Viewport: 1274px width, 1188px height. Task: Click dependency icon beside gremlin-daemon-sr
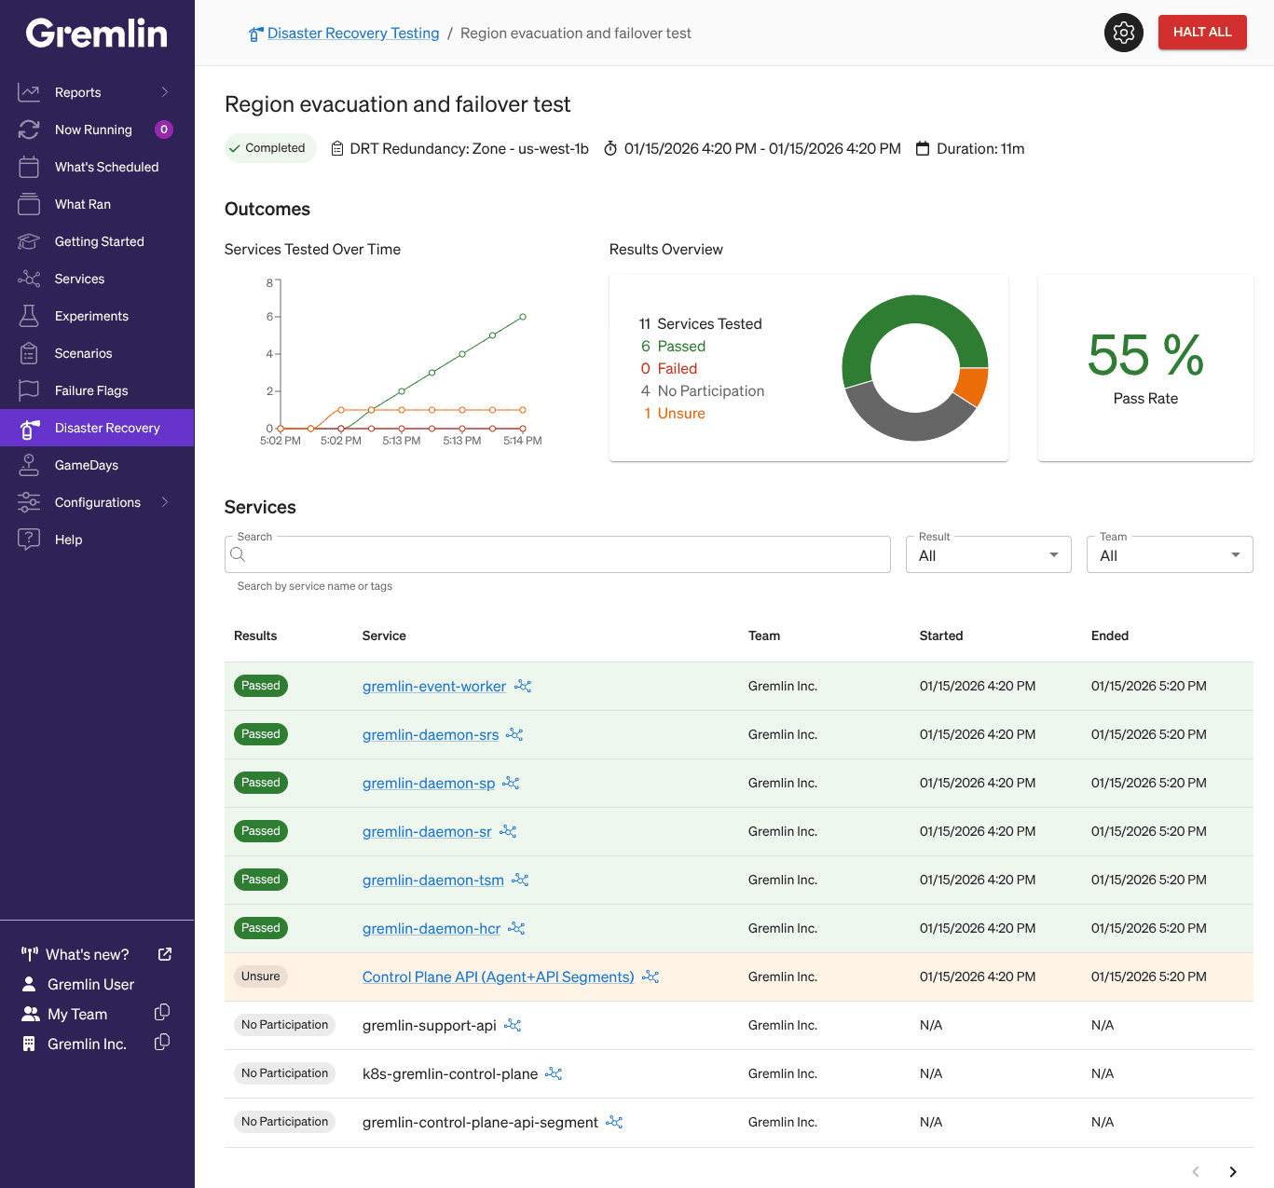point(508,831)
